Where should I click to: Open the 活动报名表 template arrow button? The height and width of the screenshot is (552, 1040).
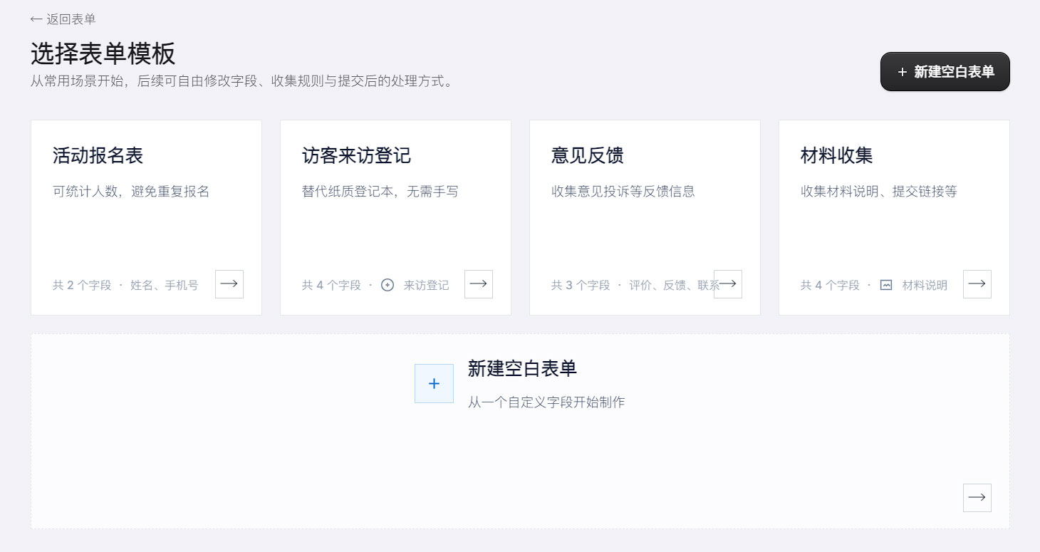click(229, 284)
